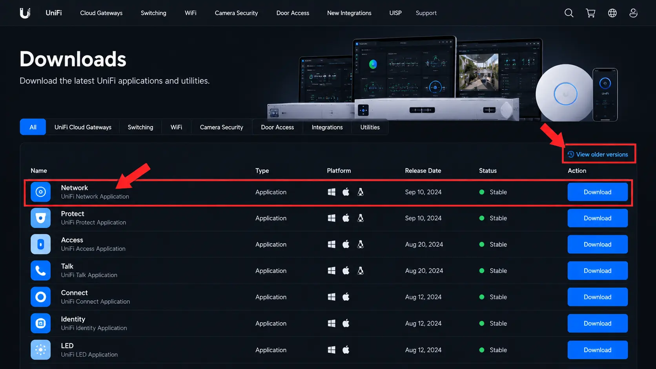
Task: Click the Connect application icon
Action: pyautogui.click(x=41, y=297)
